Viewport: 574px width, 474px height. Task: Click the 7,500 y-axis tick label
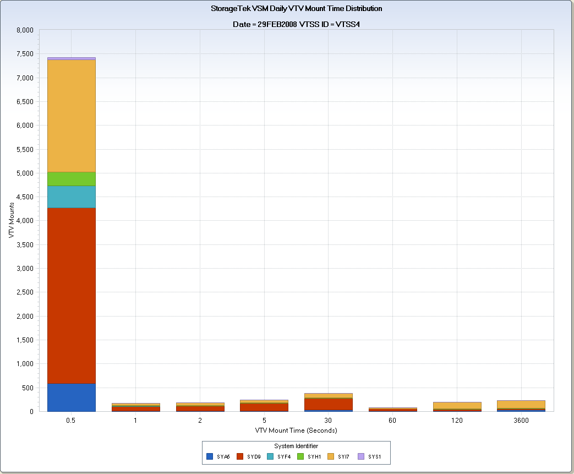(25, 54)
